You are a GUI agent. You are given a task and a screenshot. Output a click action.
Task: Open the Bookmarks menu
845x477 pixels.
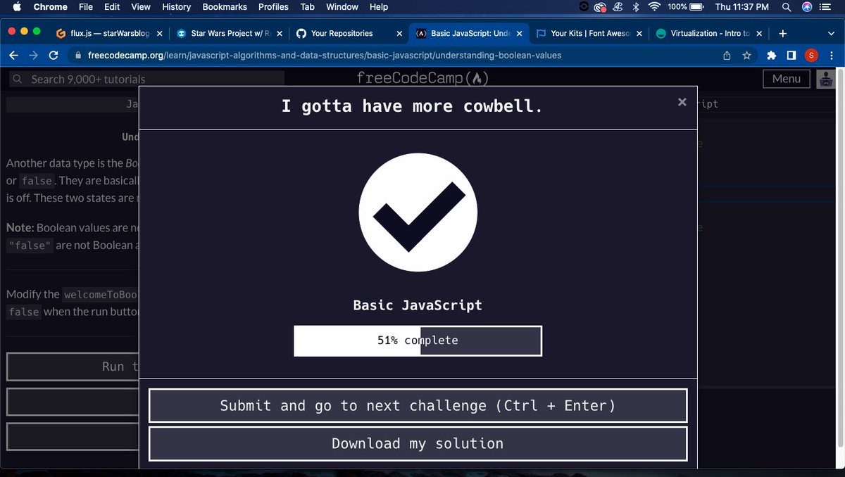click(225, 7)
